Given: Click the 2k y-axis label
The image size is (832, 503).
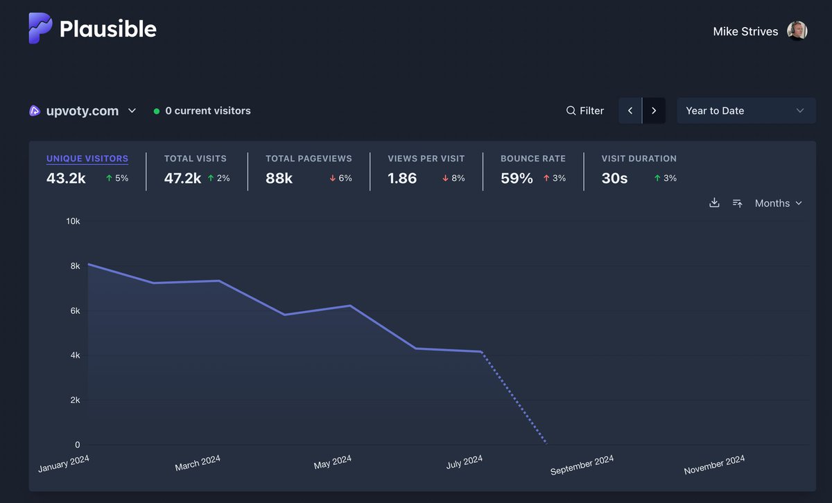Looking at the screenshot, I should coord(76,400).
